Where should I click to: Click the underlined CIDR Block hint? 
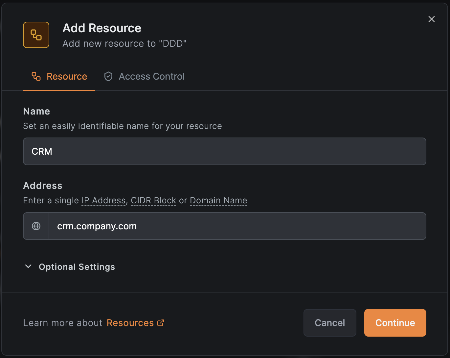click(x=153, y=200)
